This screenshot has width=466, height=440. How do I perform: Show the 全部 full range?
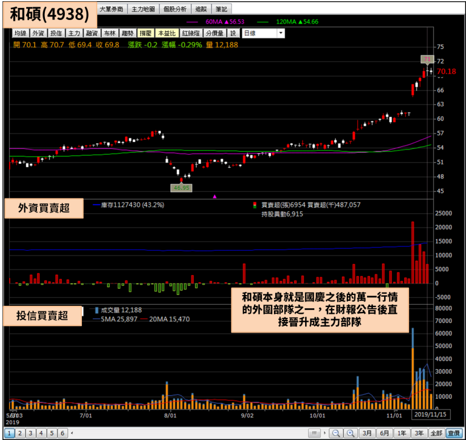(436, 433)
